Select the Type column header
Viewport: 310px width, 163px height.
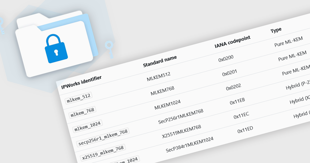coord(276,30)
